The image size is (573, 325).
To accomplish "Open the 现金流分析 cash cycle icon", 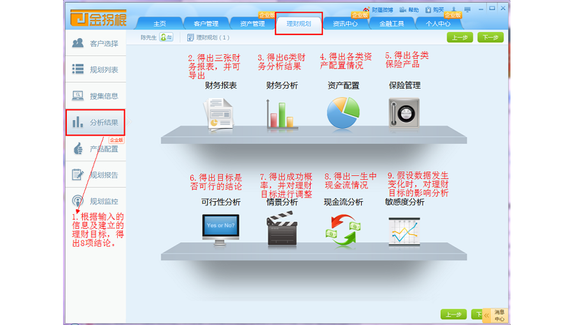I will click(343, 229).
